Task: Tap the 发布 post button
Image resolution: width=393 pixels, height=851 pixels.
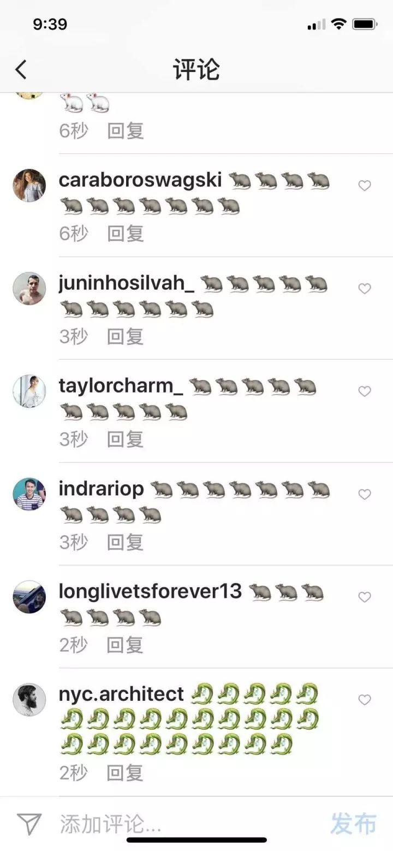Action: click(353, 824)
